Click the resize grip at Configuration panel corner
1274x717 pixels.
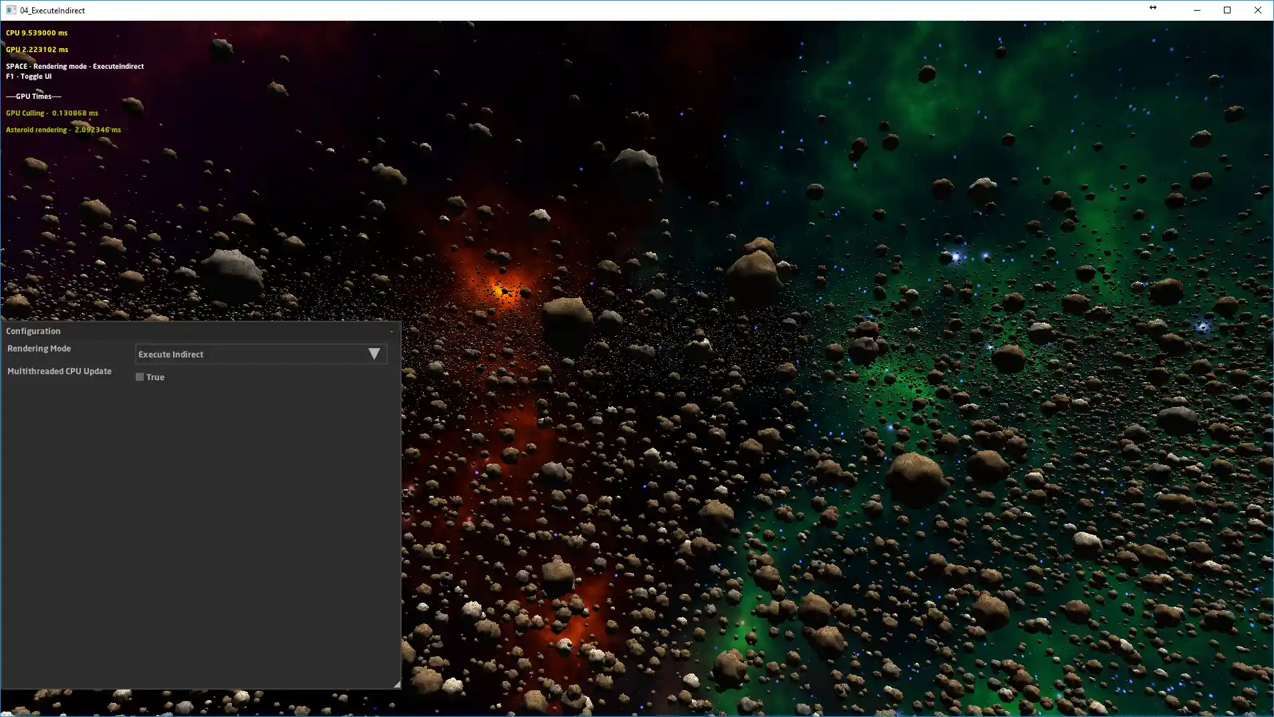396,684
